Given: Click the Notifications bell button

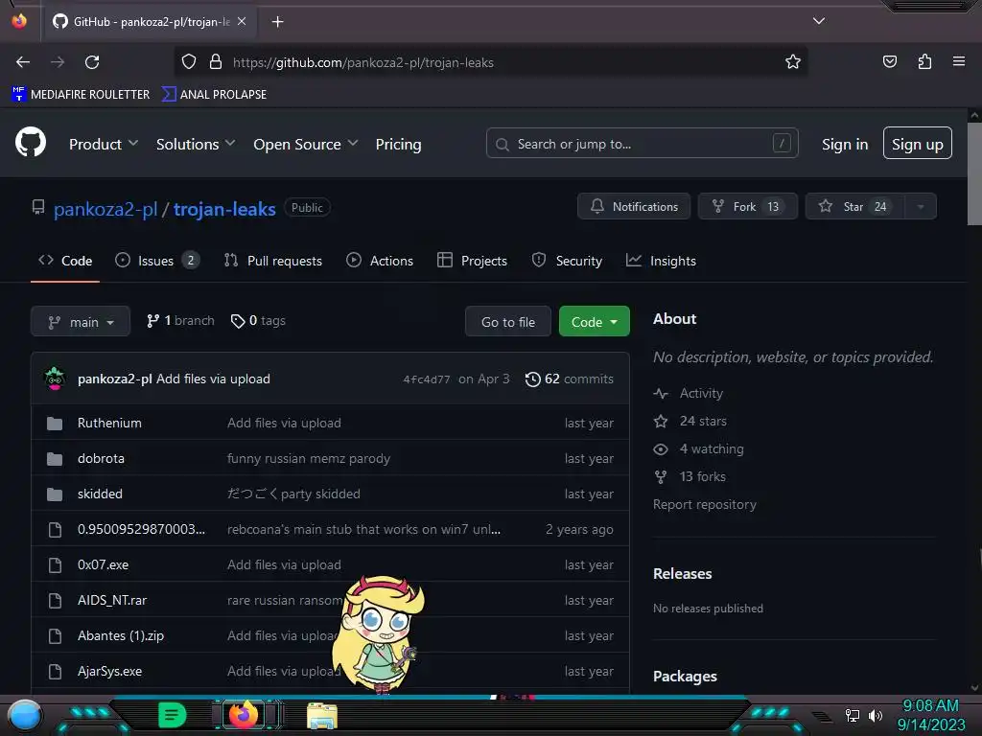Looking at the screenshot, I should click(634, 206).
